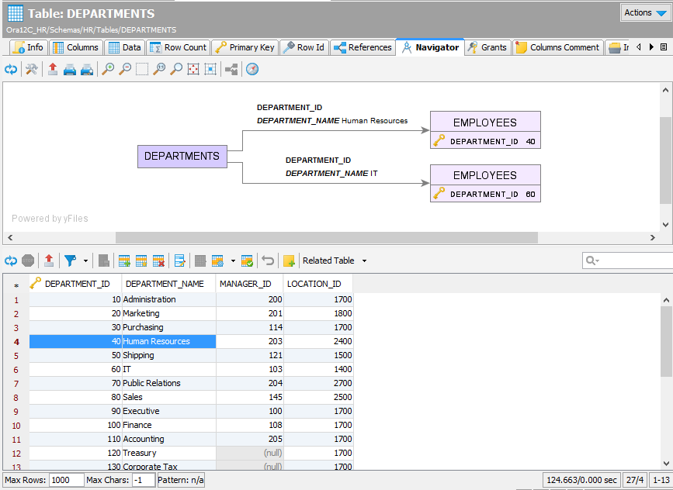Sort by DEPARTMENT_ID column header
673x490 pixels.
point(75,284)
